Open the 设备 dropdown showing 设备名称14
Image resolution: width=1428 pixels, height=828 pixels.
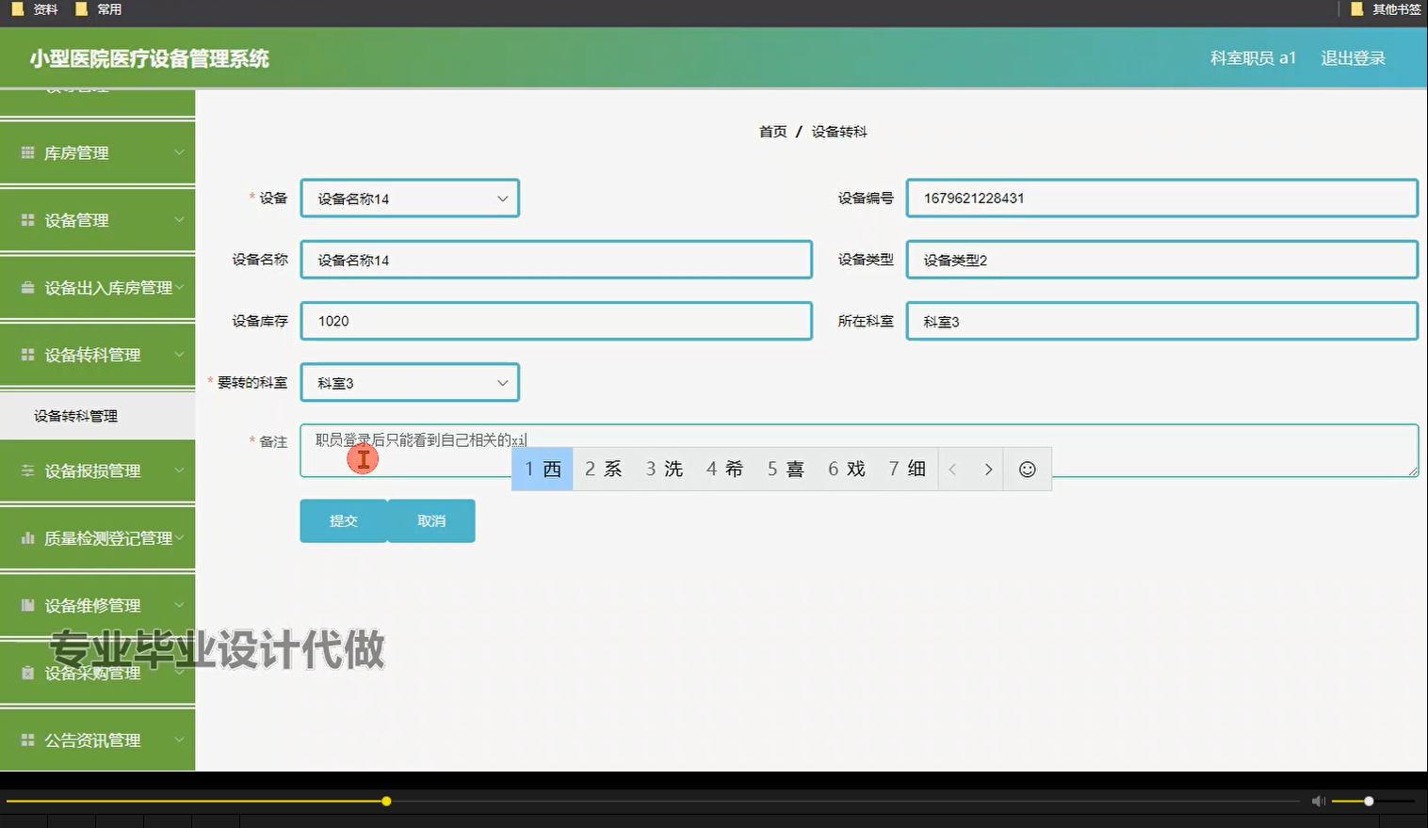coord(409,198)
